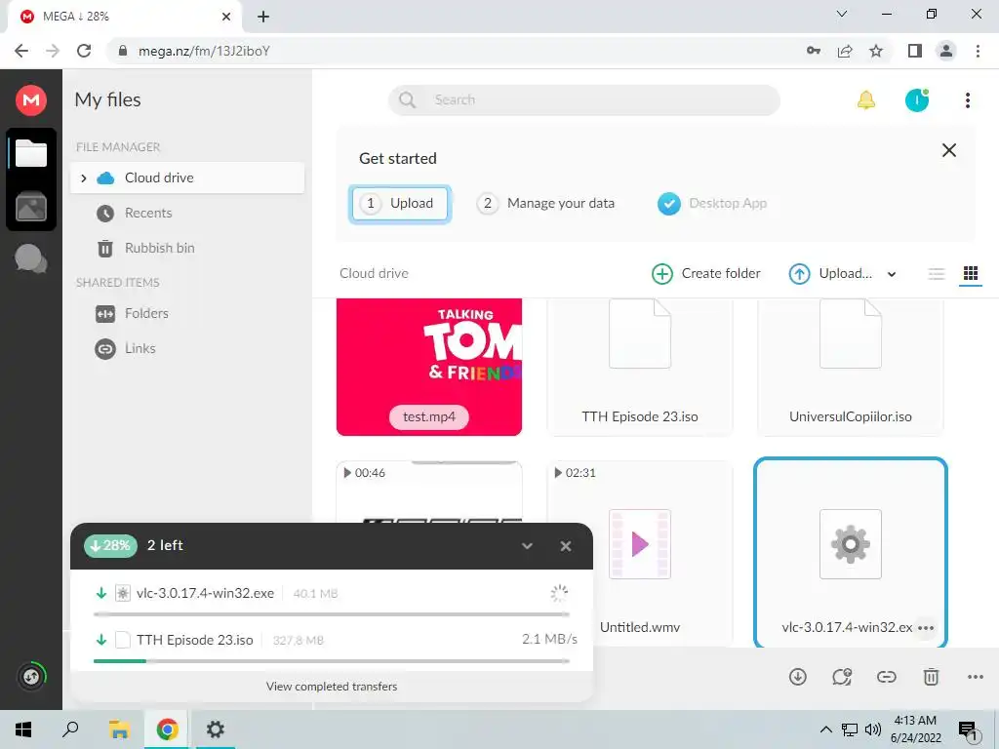
Task: Open File Explorer from taskbar
Action: coord(119,729)
